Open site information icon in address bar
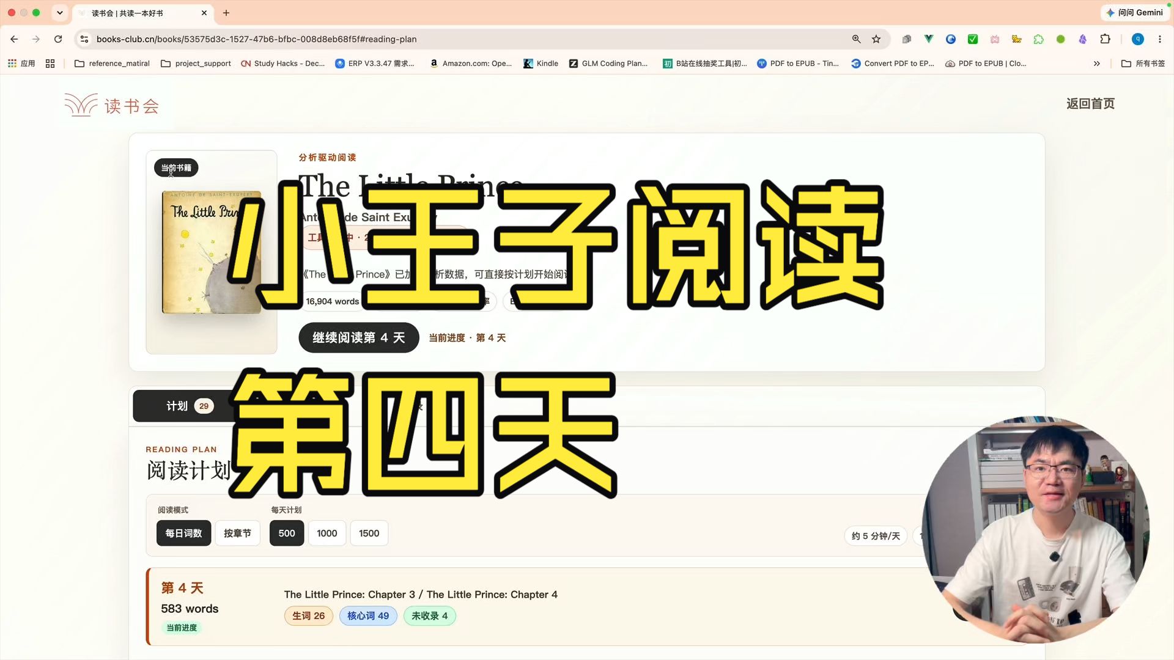1174x660 pixels. click(84, 39)
